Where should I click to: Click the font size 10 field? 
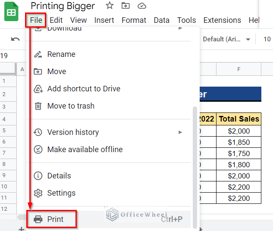point(267,39)
